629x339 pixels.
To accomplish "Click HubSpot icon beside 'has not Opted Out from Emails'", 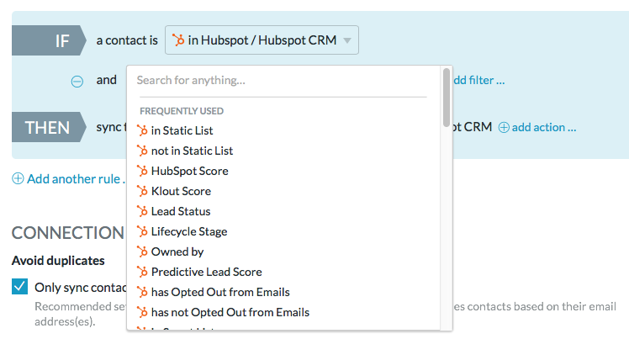I will click(142, 312).
